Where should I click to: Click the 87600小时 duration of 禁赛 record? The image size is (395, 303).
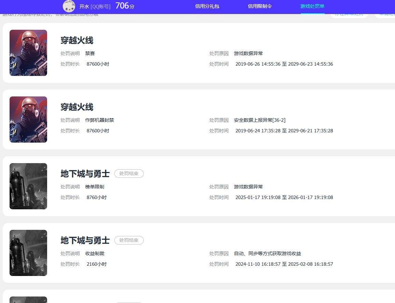[x=98, y=64]
